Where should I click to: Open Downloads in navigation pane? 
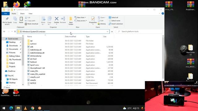point(13,46)
